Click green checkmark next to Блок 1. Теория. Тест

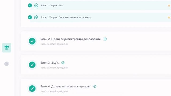click(x=30, y=5)
